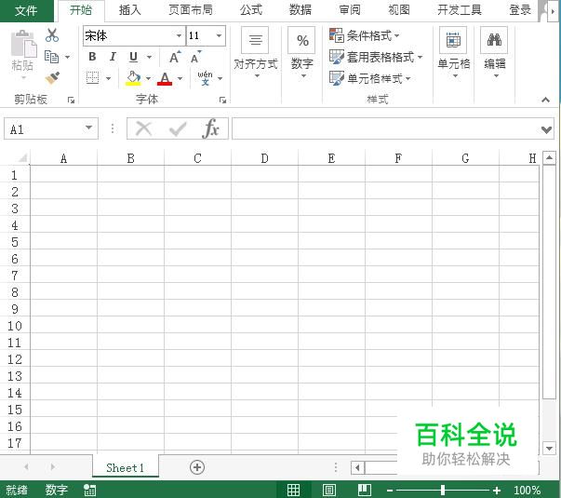The width and height of the screenshot is (561, 498).
Task: Click the previous sheet navigation arrow
Action: 26,467
